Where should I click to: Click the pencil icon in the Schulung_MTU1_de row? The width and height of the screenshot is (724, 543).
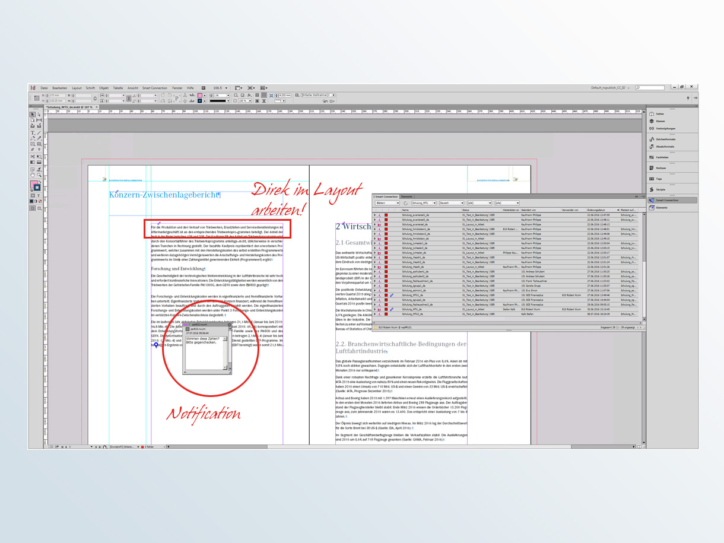392,295
